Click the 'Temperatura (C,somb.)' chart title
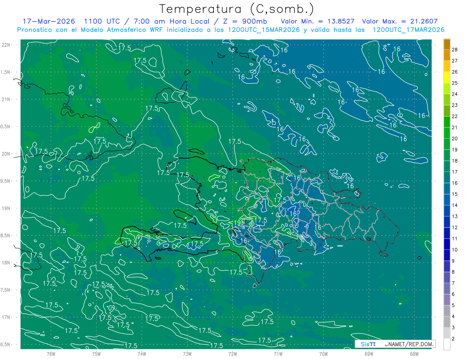Screen dimensions: 465x359 tap(237, 9)
